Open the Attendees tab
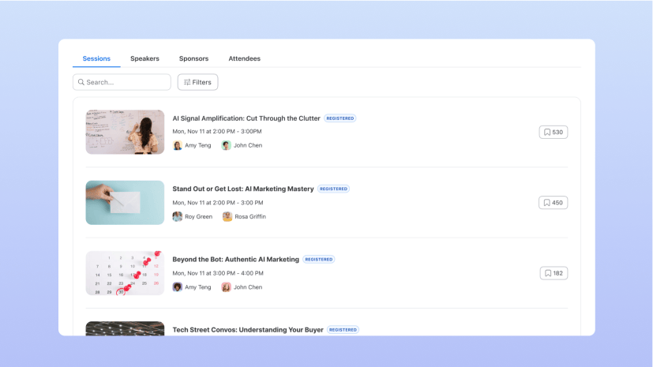The height and width of the screenshot is (367, 653). [244, 58]
